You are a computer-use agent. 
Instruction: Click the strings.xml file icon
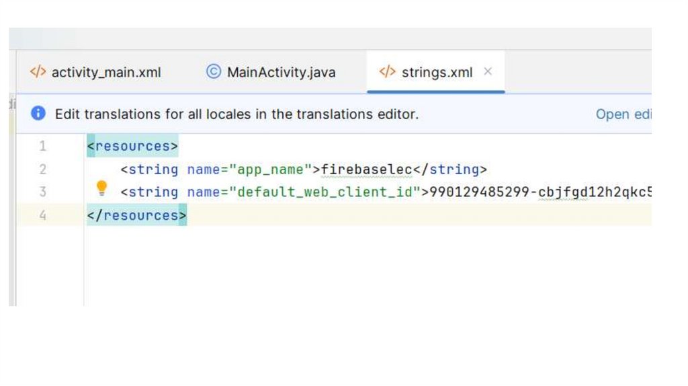(x=387, y=72)
